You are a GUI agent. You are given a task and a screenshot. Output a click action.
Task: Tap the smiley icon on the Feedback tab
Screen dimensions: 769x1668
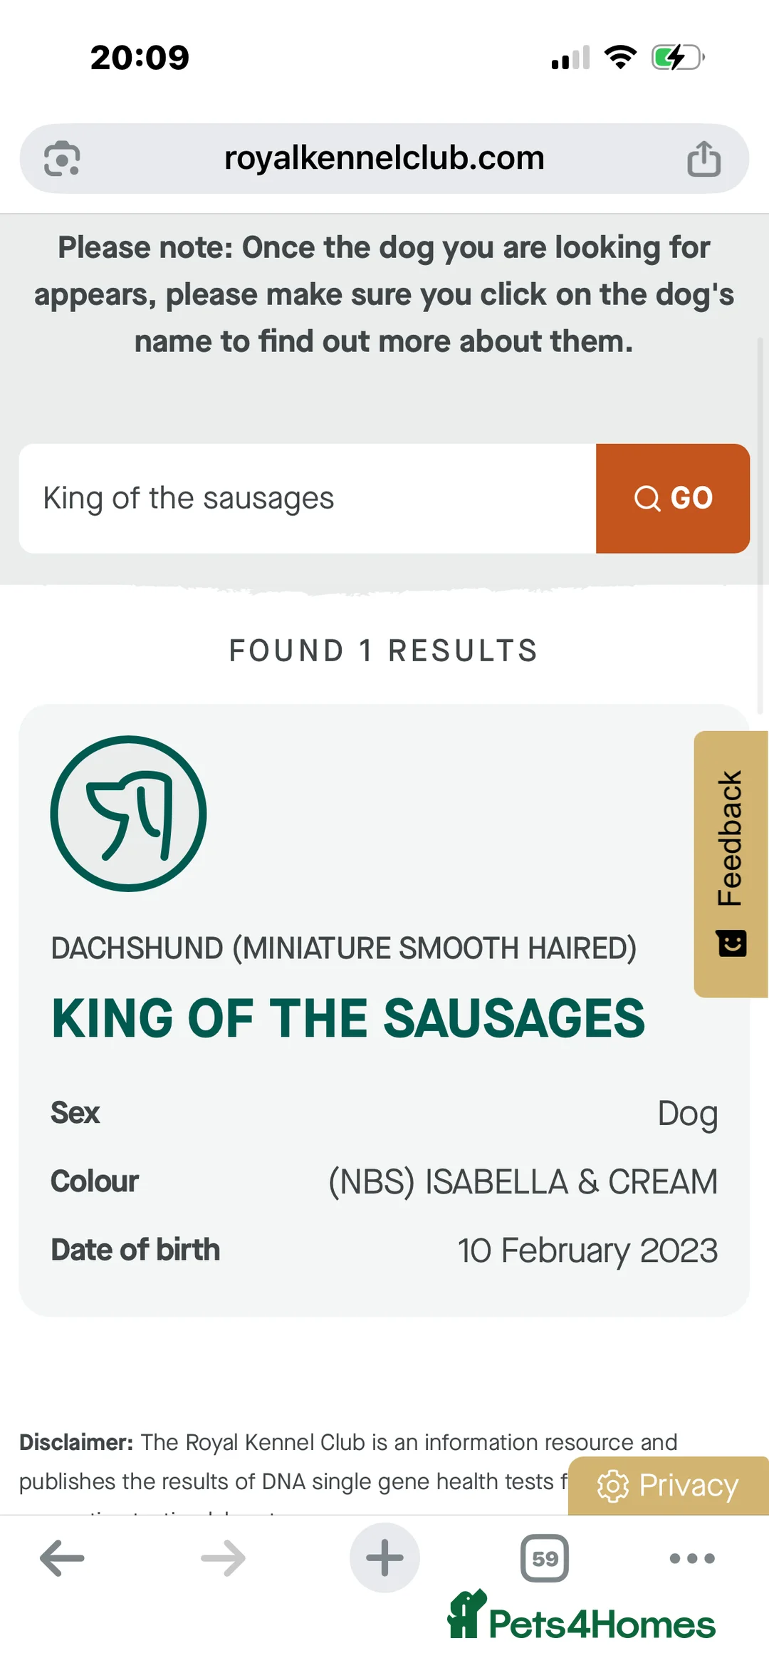coord(731,942)
